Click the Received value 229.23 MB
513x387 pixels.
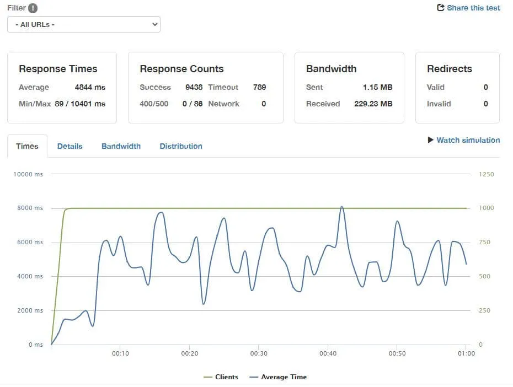[373, 104]
